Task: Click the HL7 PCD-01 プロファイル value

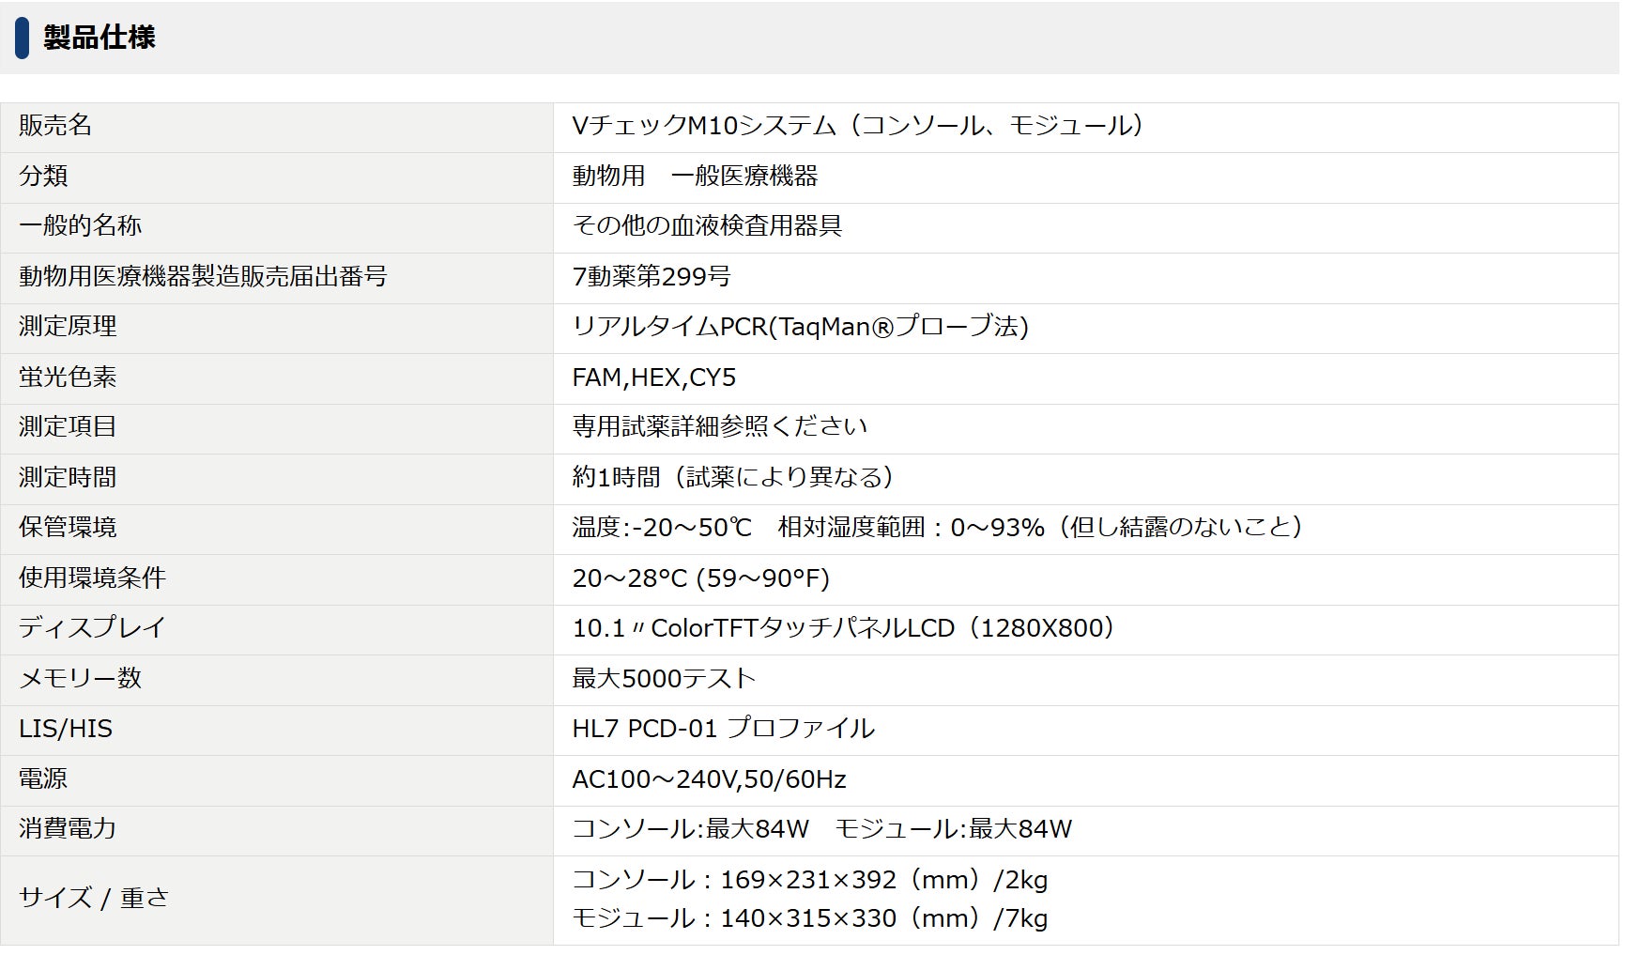Action: (x=723, y=729)
